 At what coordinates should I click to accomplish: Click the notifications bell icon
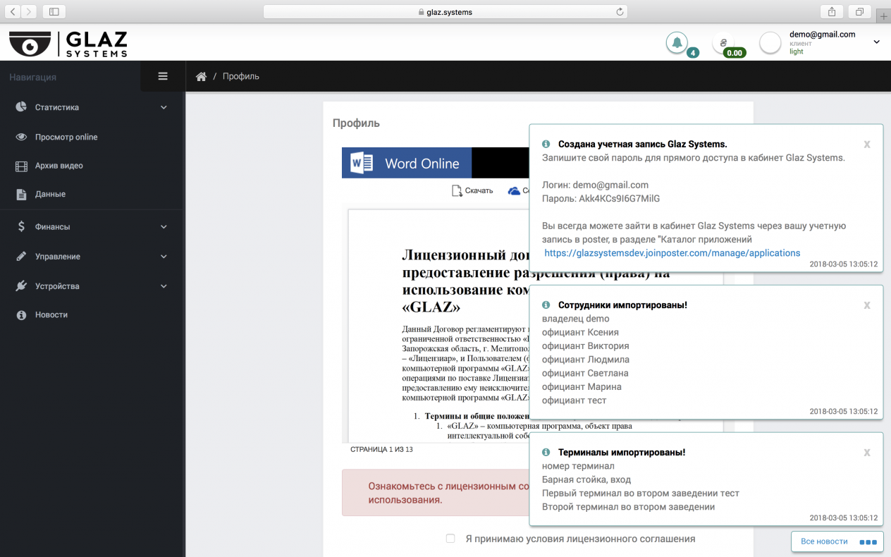click(677, 43)
